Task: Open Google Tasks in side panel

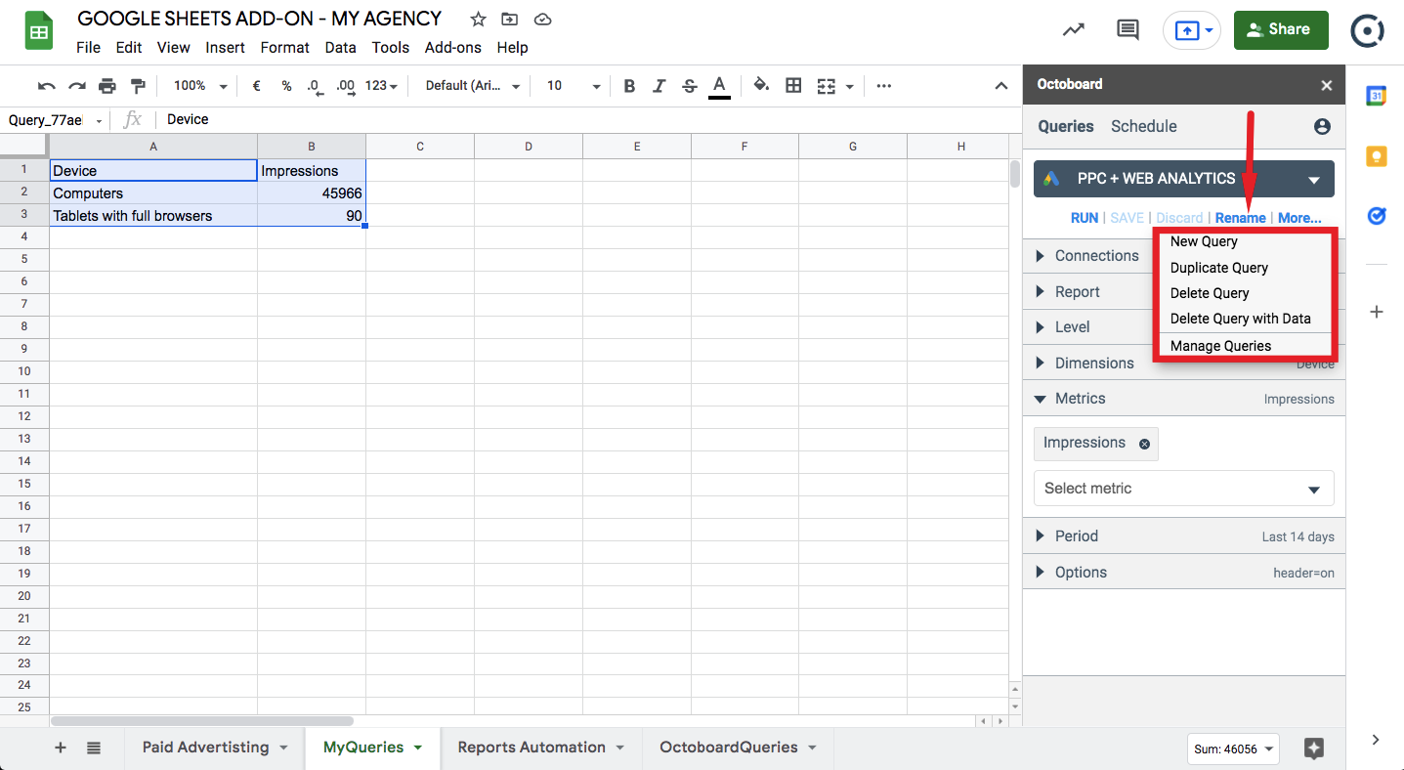Action: pos(1376,216)
